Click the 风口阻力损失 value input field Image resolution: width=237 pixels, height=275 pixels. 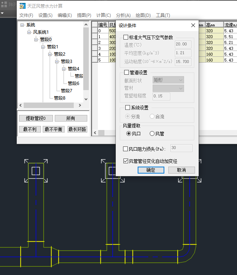pos(181,148)
